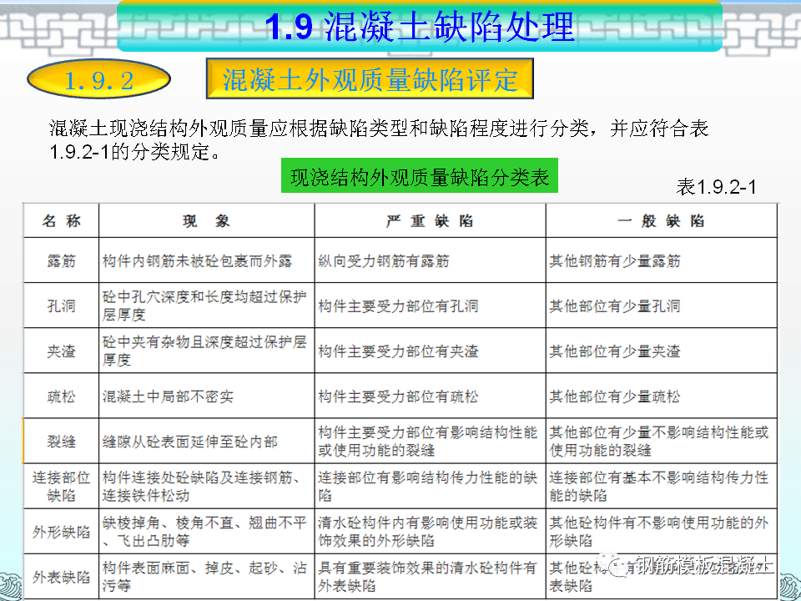The width and height of the screenshot is (801, 601).
Task: Click the table number 表1.9.2-1 caption
Action: point(715,187)
